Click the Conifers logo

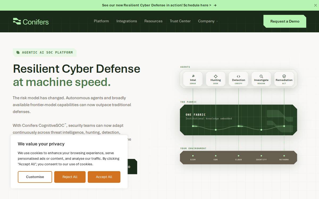[x=31, y=21]
